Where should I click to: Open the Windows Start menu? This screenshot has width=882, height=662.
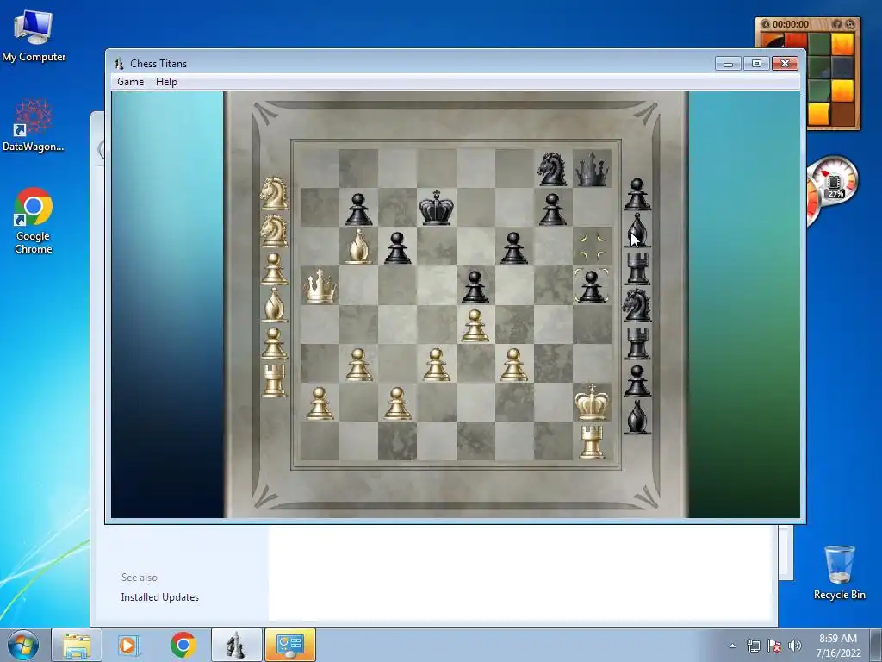point(23,645)
